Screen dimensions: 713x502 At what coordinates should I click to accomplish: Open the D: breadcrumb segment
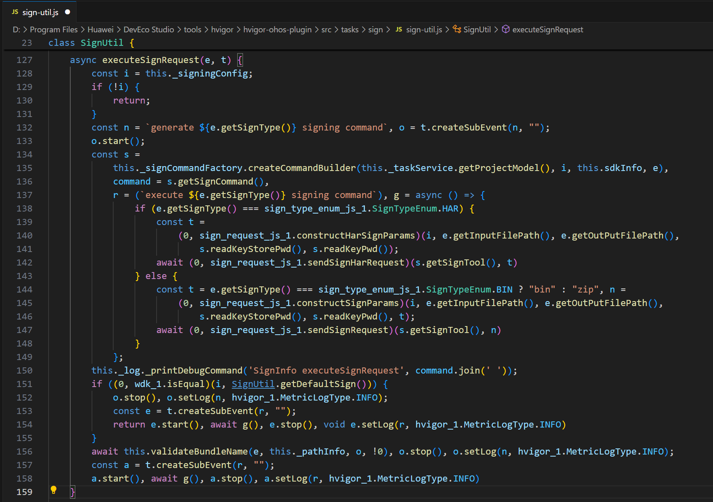(x=16, y=29)
